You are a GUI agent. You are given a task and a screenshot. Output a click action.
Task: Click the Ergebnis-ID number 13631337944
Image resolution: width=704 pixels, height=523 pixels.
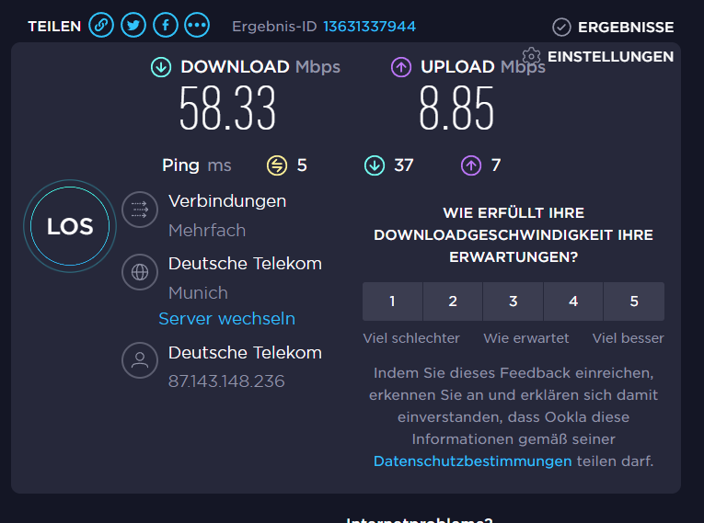pos(369,27)
